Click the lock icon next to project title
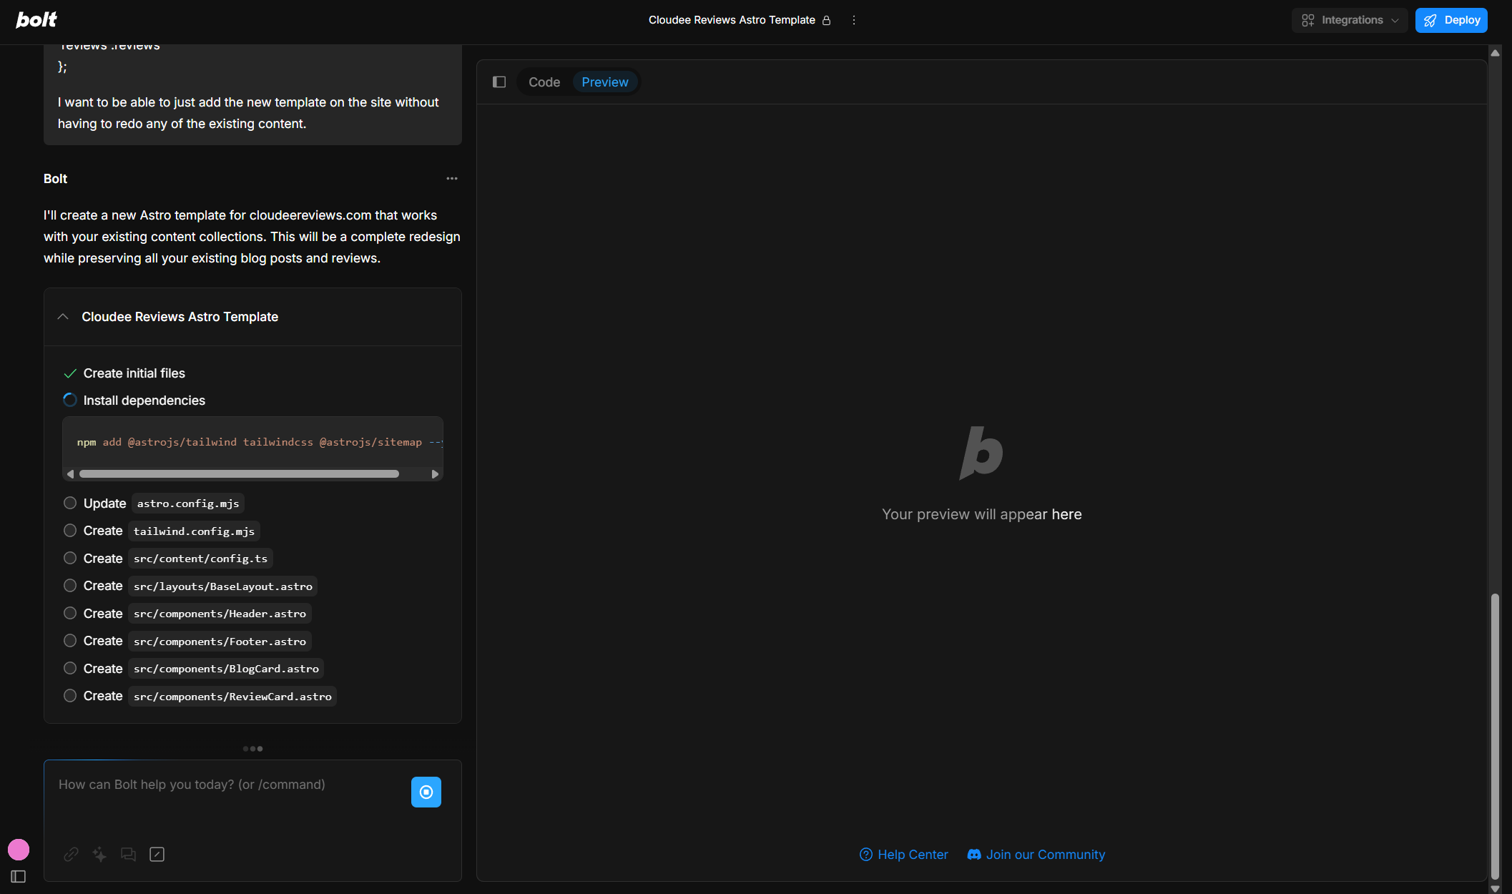Viewport: 1512px width, 894px height. (826, 20)
